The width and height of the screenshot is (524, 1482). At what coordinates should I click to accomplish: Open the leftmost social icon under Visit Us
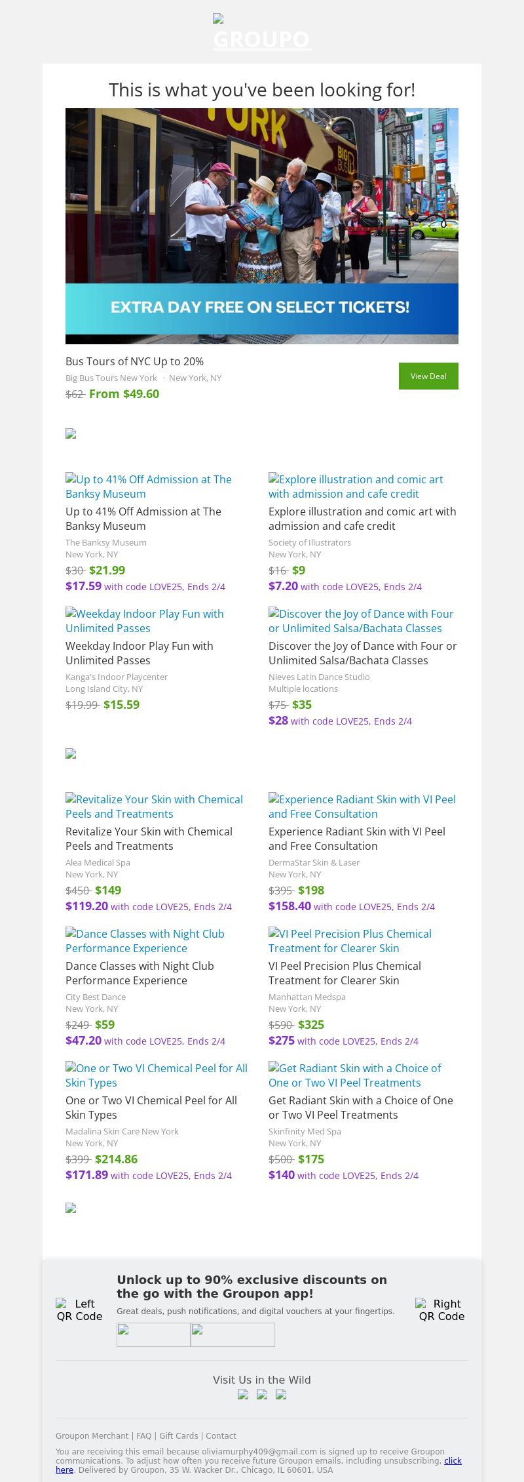(x=243, y=1394)
